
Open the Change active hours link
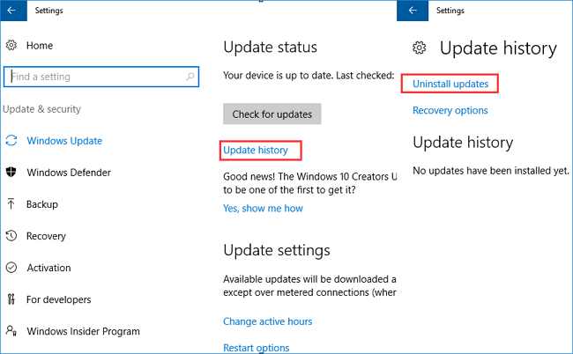coord(267,321)
